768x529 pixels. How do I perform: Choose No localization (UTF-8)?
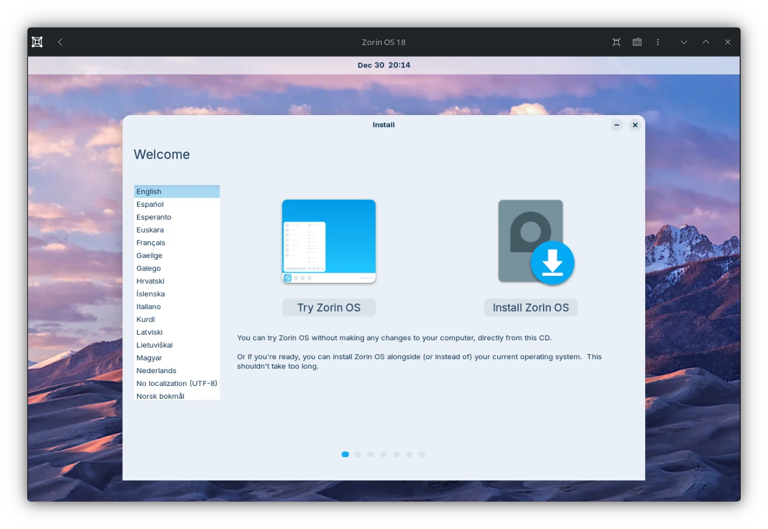(x=176, y=383)
